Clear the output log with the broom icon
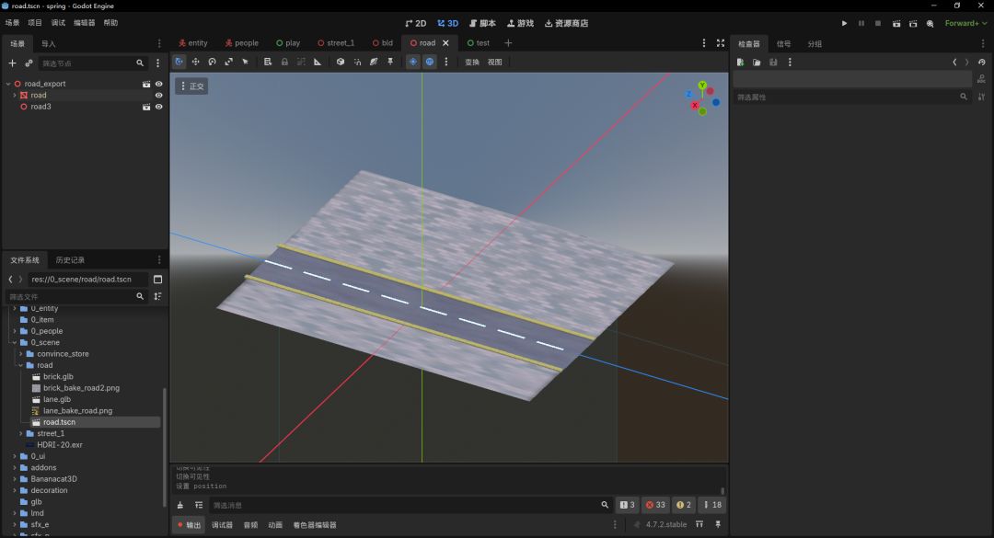 pos(180,505)
